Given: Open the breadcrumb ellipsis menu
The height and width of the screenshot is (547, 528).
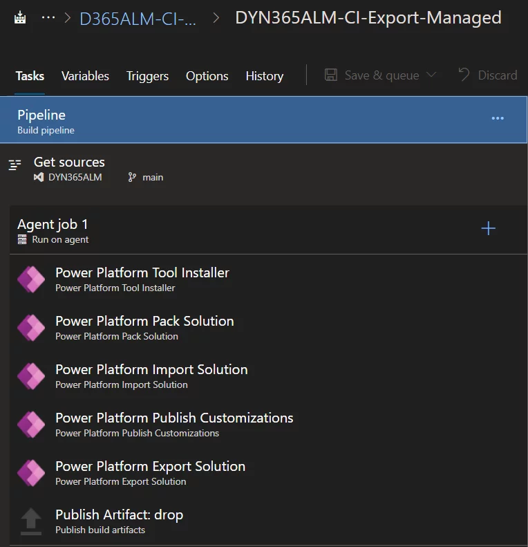Looking at the screenshot, I should pyautogui.click(x=48, y=17).
